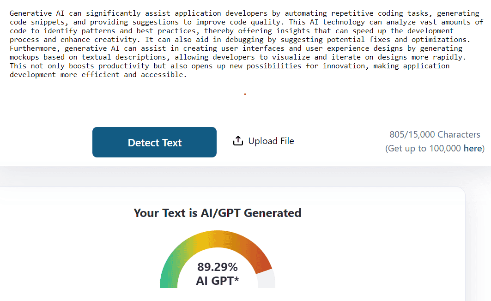Follow the 'here' link for 100,000 characters

click(x=473, y=148)
